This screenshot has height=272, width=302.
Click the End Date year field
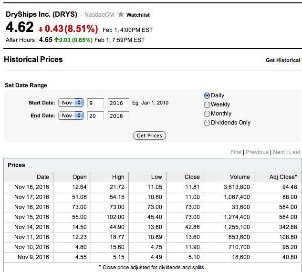pyautogui.click(x=118, y=116)
